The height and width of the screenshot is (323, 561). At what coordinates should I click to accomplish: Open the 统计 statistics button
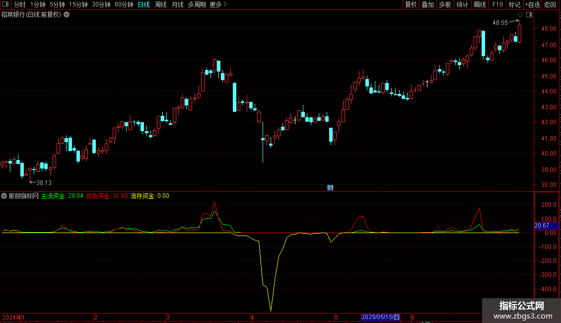[x=462, y=4]
